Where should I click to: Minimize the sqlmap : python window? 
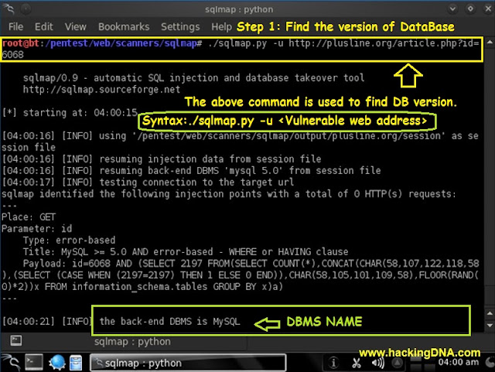tap(452, 9)
